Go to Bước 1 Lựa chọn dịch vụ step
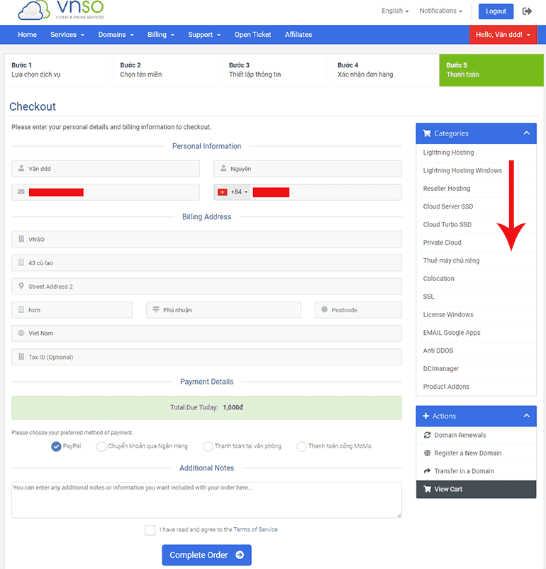Viewport: 546px width, 569px height. pos(57,70)
